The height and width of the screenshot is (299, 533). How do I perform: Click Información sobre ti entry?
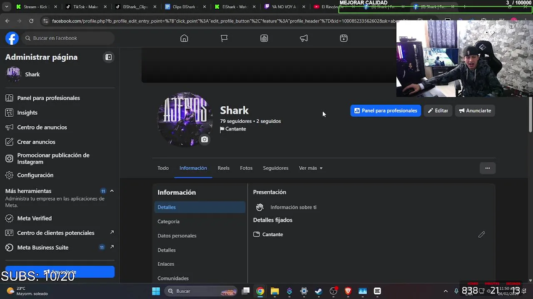tap(293, 207)
